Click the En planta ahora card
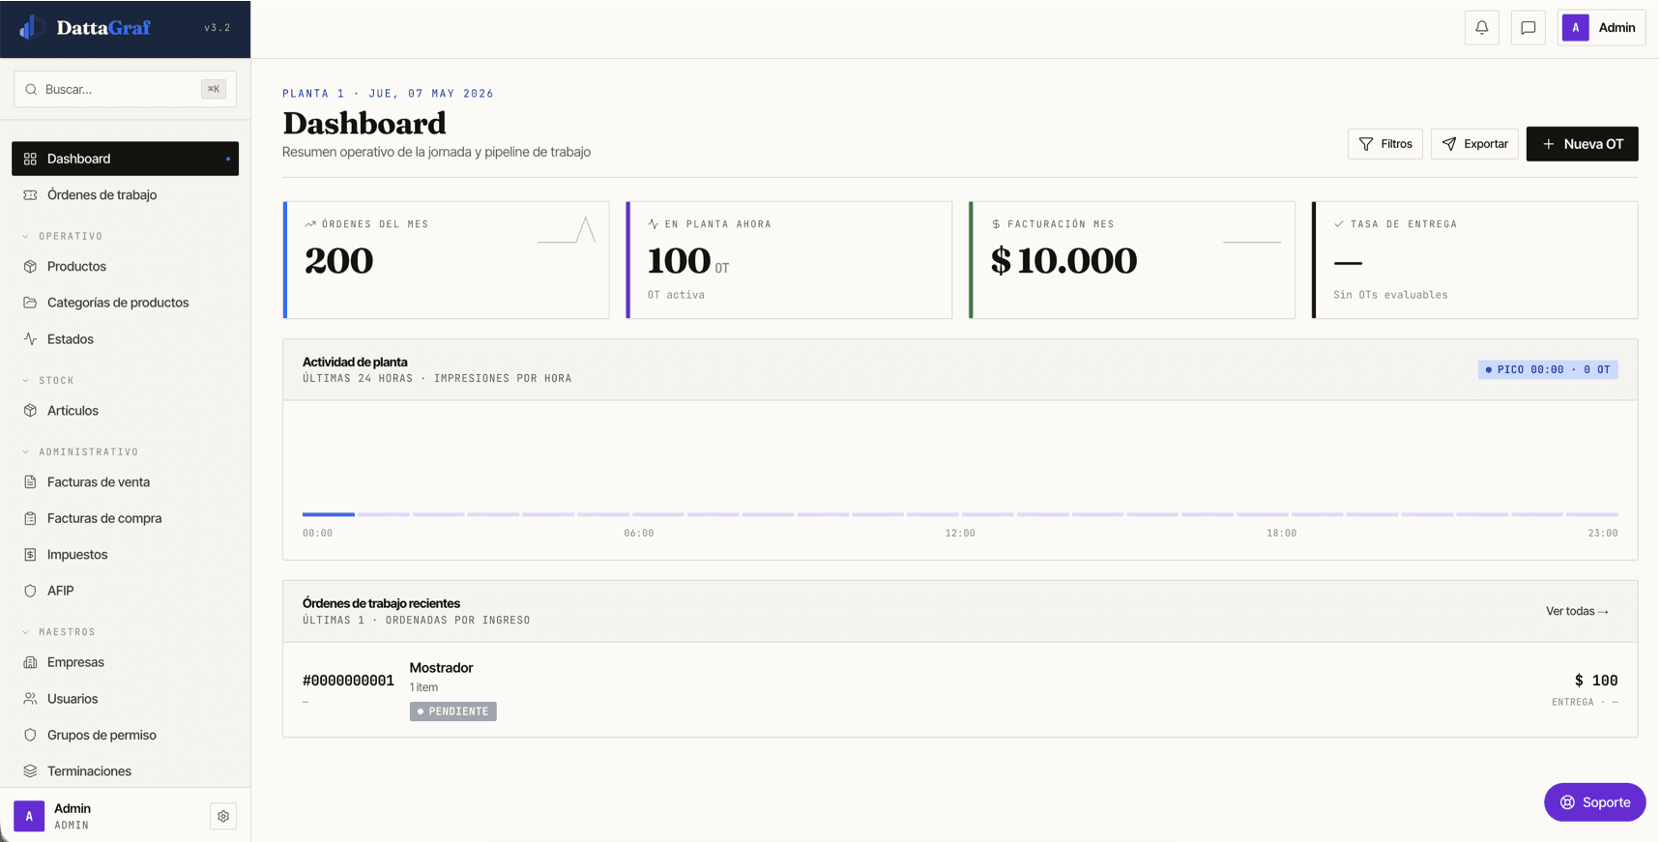Viewport: 1660px width, 842px height. pos(789,260)
